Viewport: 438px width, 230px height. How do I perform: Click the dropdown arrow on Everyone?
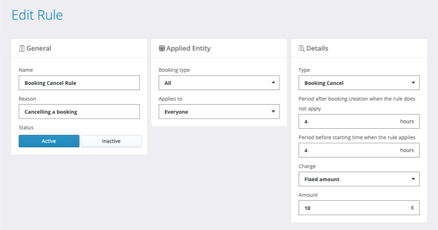coord(273,111)
